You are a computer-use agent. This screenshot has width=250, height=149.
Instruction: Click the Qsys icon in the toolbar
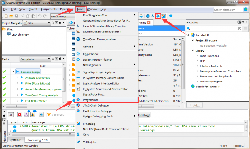[x=153, y=16]
